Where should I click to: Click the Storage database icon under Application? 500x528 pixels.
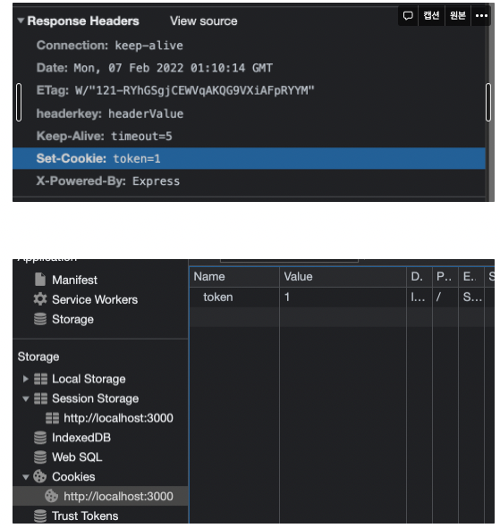click(x=40, y=319)
